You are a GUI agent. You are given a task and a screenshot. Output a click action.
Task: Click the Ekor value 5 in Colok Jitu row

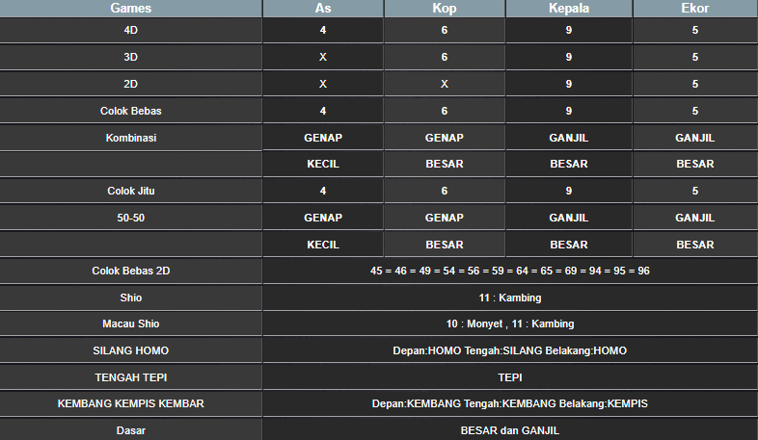[x=695, y=191]
